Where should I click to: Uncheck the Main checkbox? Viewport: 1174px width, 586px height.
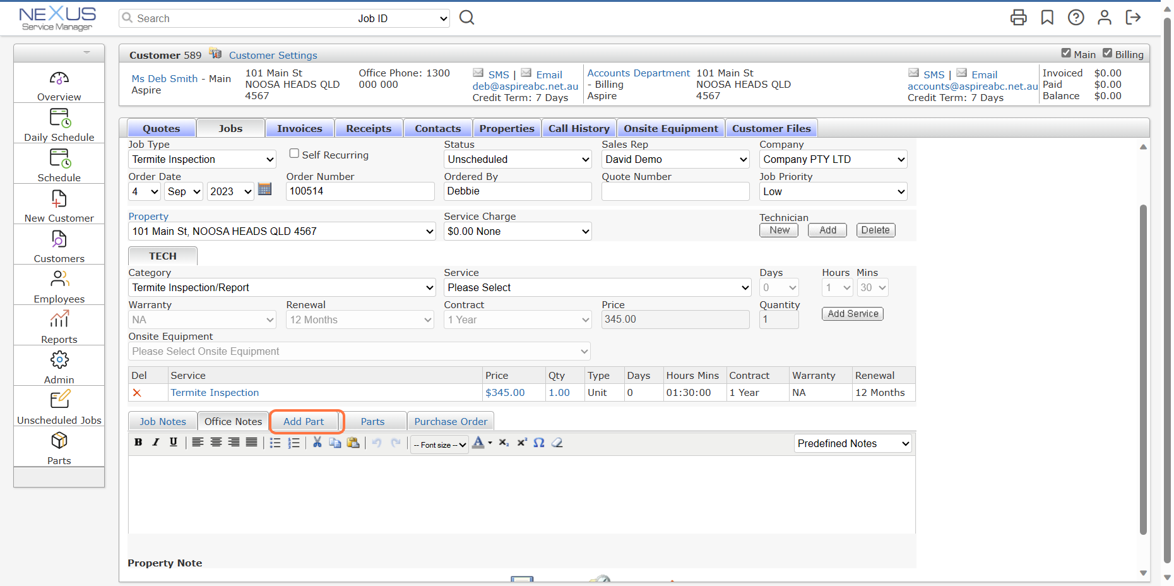[x=1067, y=53]
